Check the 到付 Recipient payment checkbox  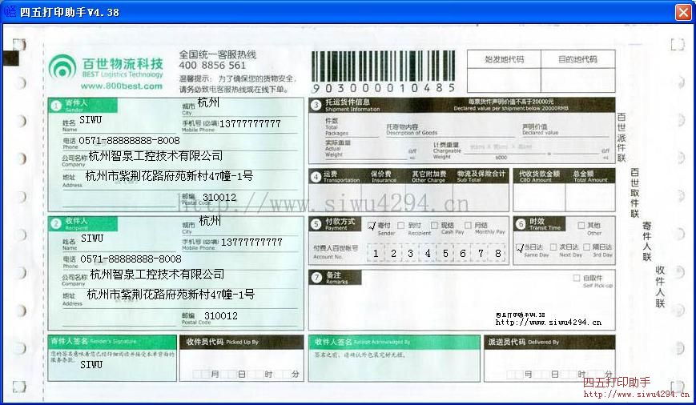[402, 226]
